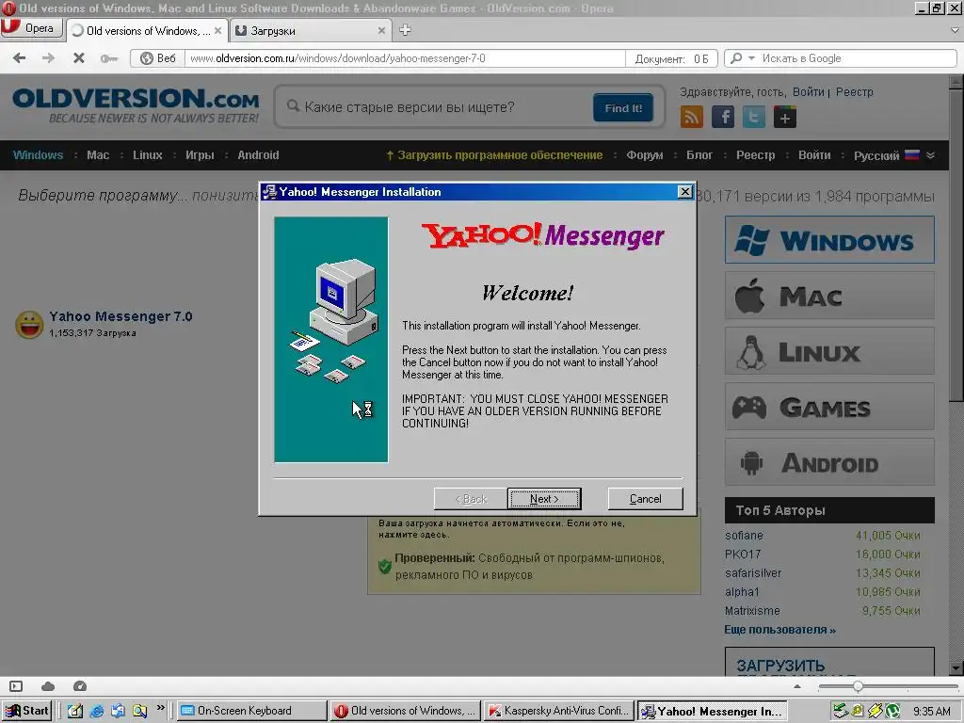Open the Opera Link cloud icon
The width and height of the screenshot is (964, 723).
pos(48,686)
